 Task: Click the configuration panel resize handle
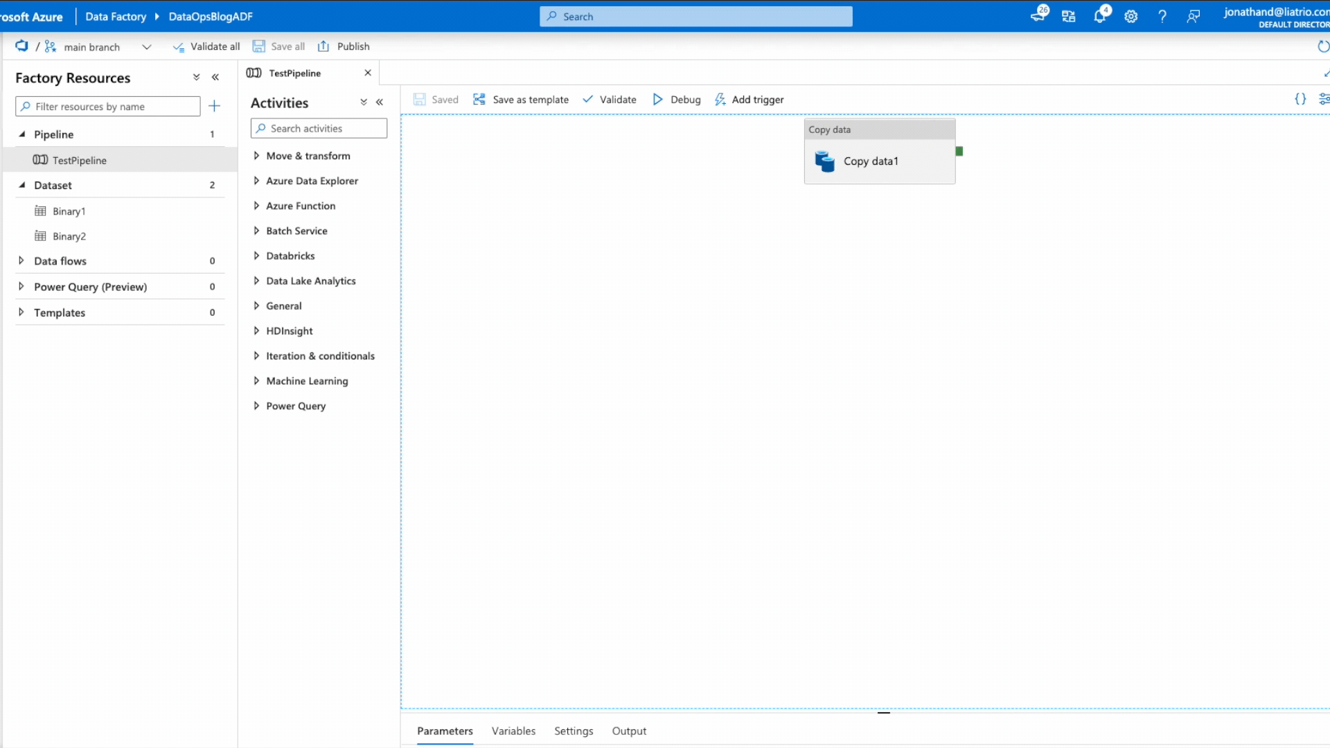(883, 713)
